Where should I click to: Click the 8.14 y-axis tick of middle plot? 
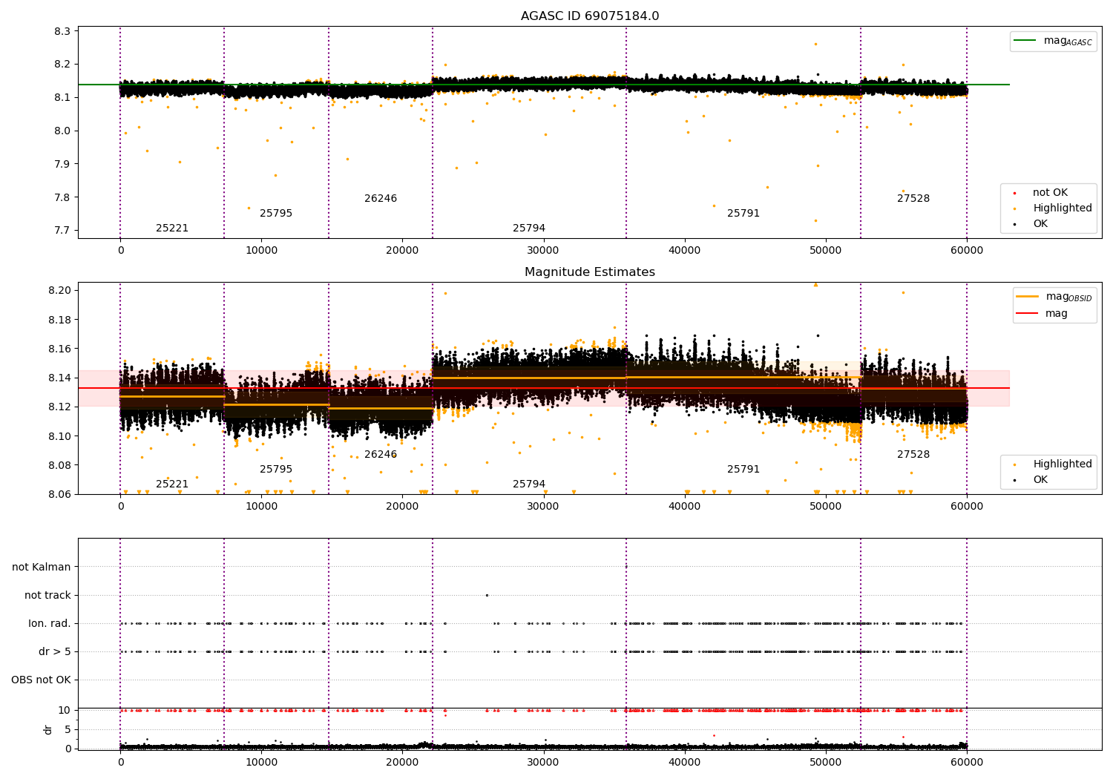[x=59, y=378]
